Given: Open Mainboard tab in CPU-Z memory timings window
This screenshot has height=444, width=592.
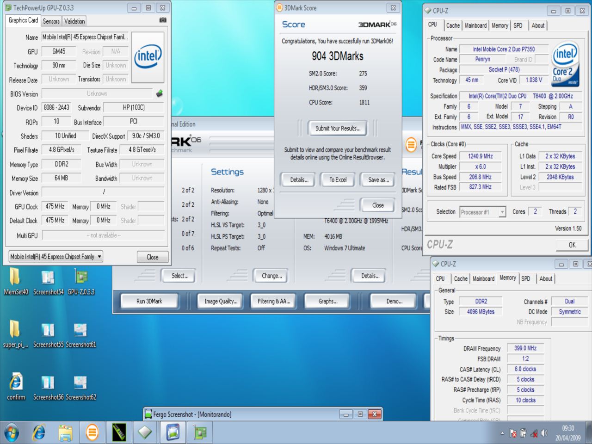Looking at the screenshot, I should 483,279.
